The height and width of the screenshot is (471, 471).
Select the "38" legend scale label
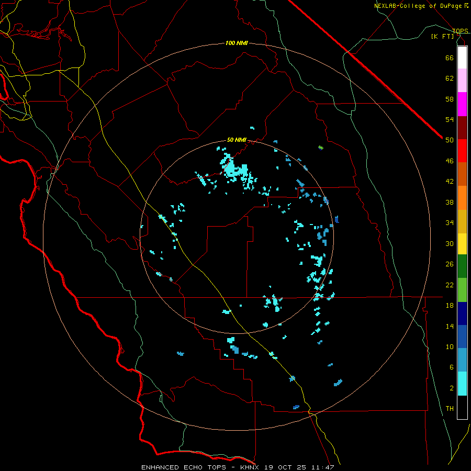pyautogui.click(x=450, y=202)
